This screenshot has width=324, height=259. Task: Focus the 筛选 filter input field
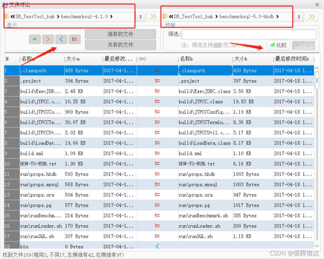click(x=249, y=34)
